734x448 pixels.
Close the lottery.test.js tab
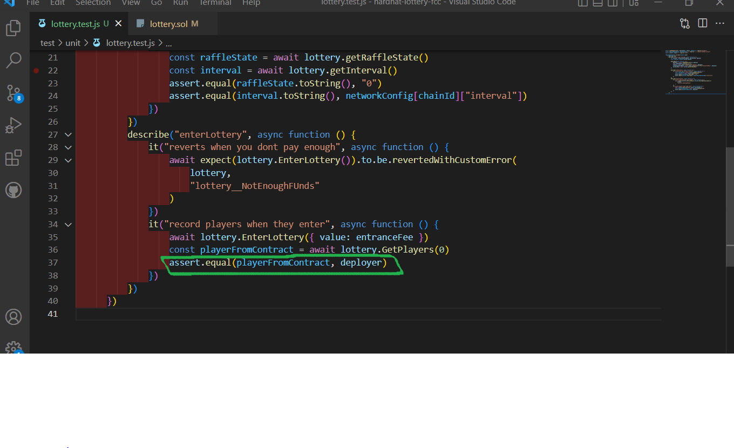tap(119, 24)
